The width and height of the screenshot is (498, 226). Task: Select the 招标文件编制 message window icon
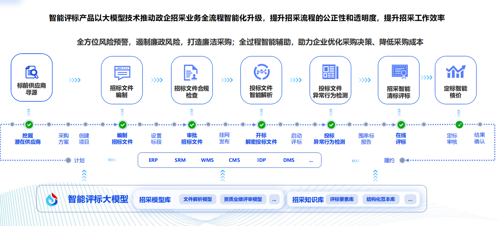(122, 73)
